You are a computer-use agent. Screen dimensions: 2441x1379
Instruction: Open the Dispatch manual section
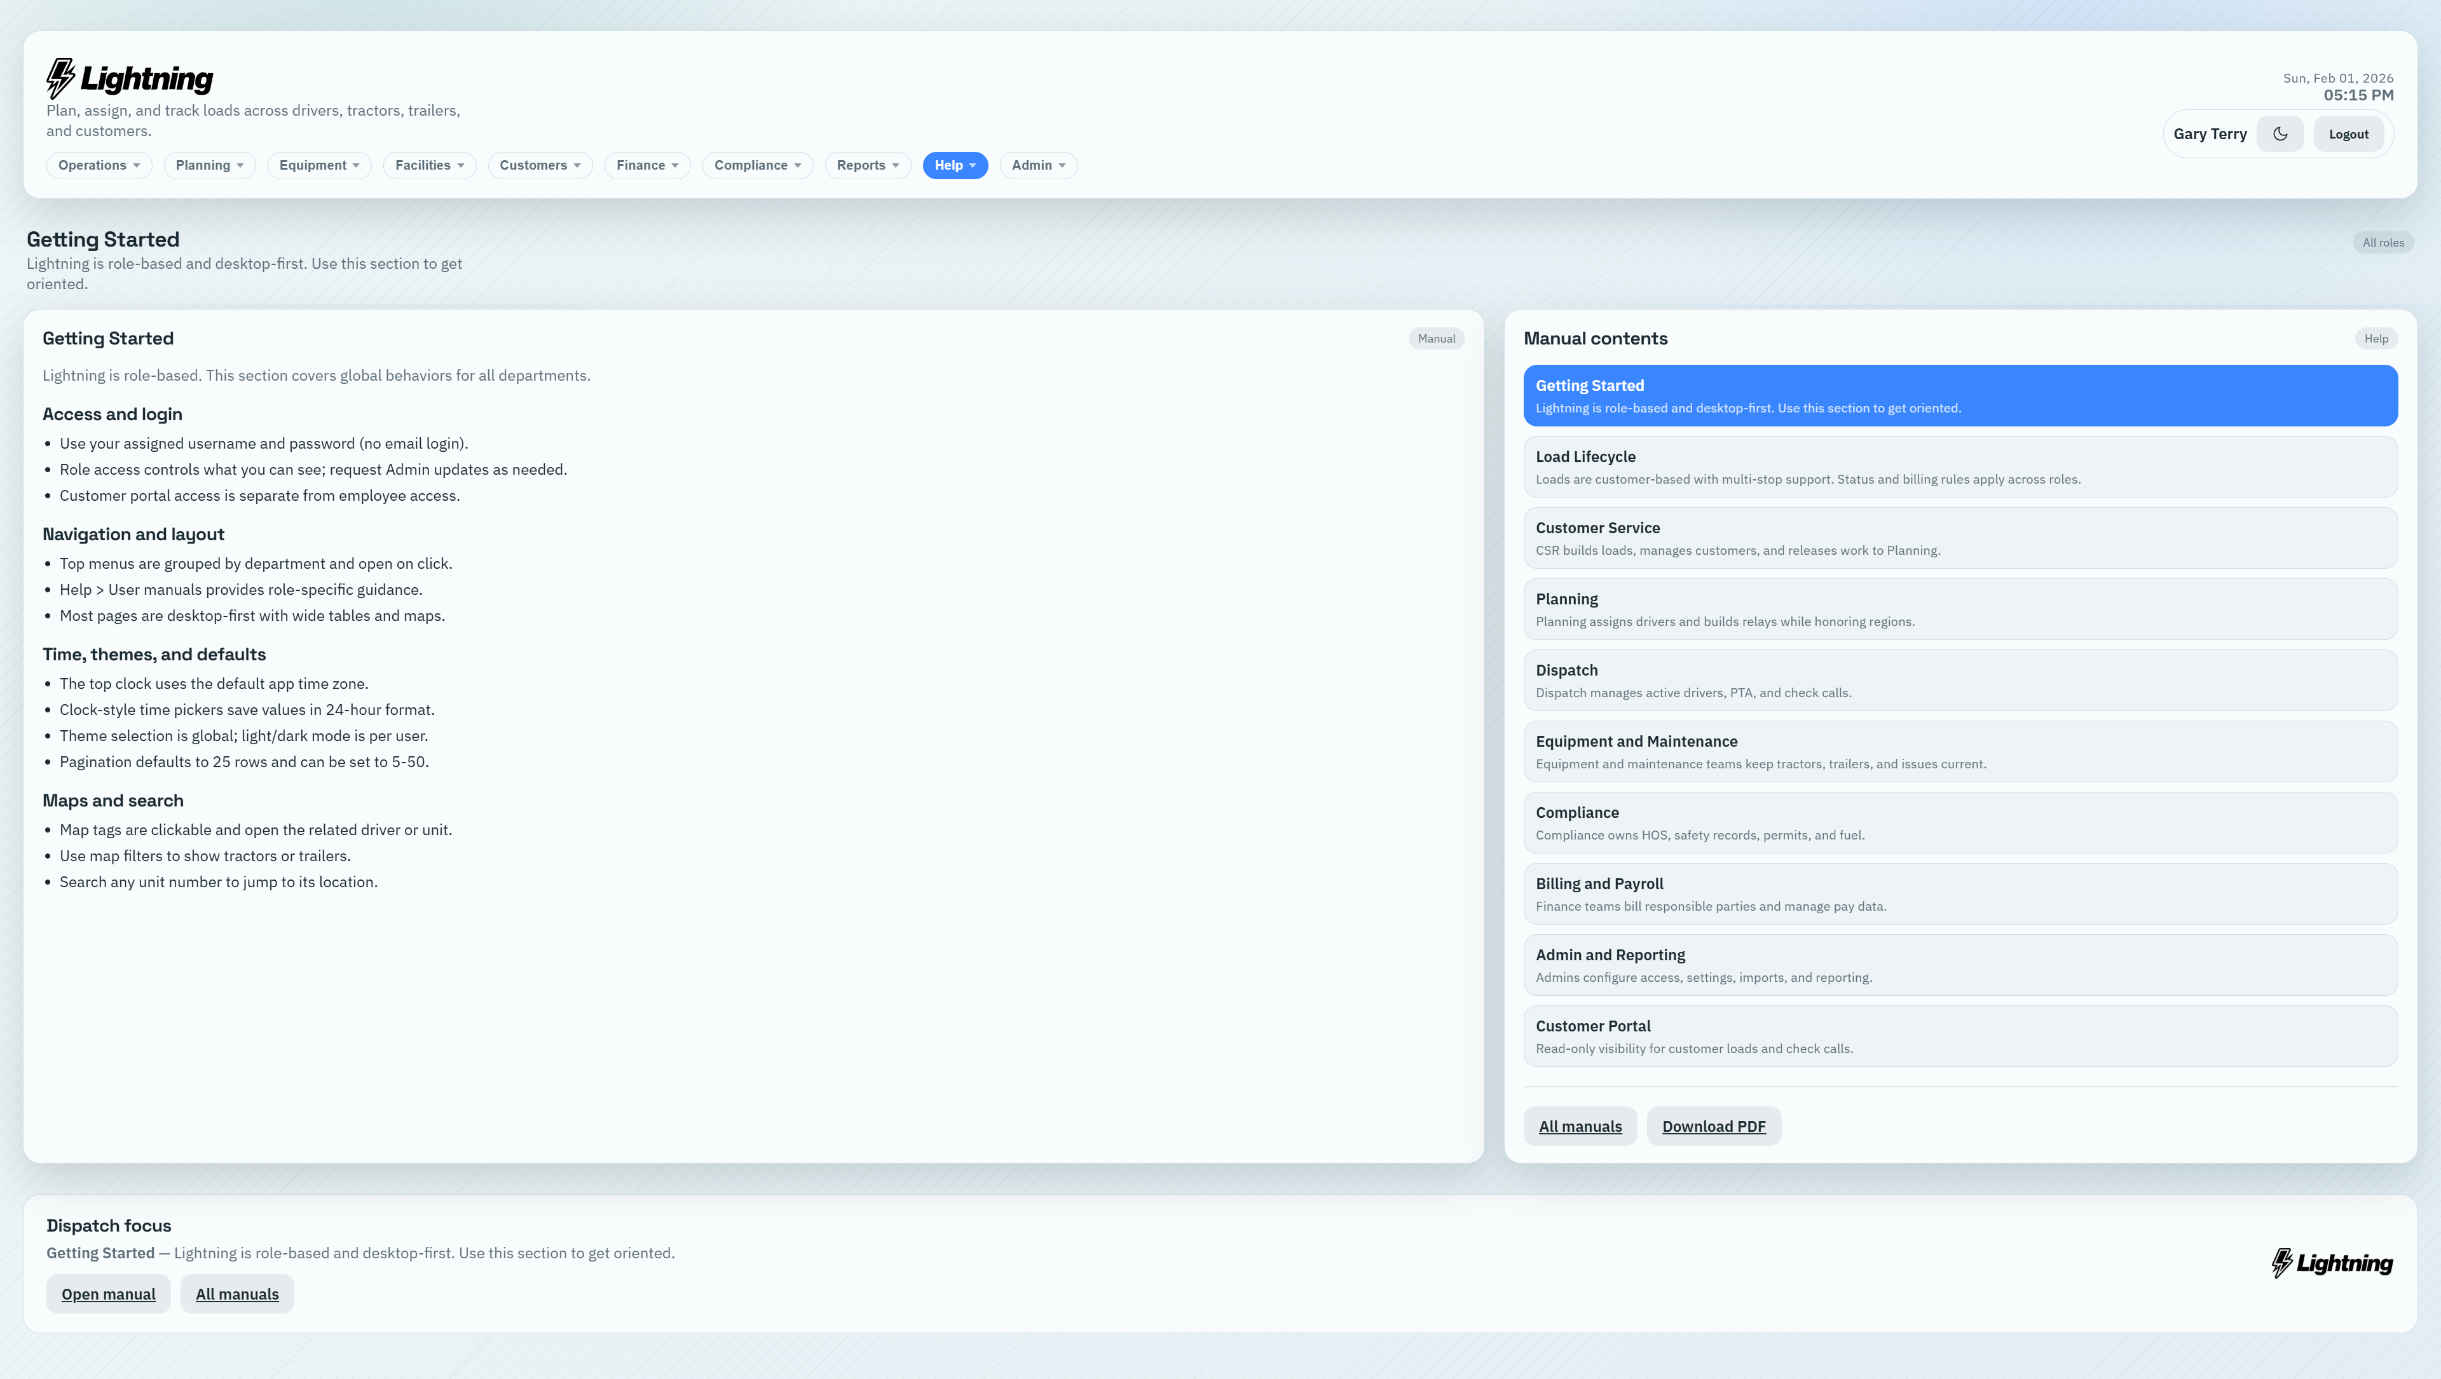[x=1960, y=680]
